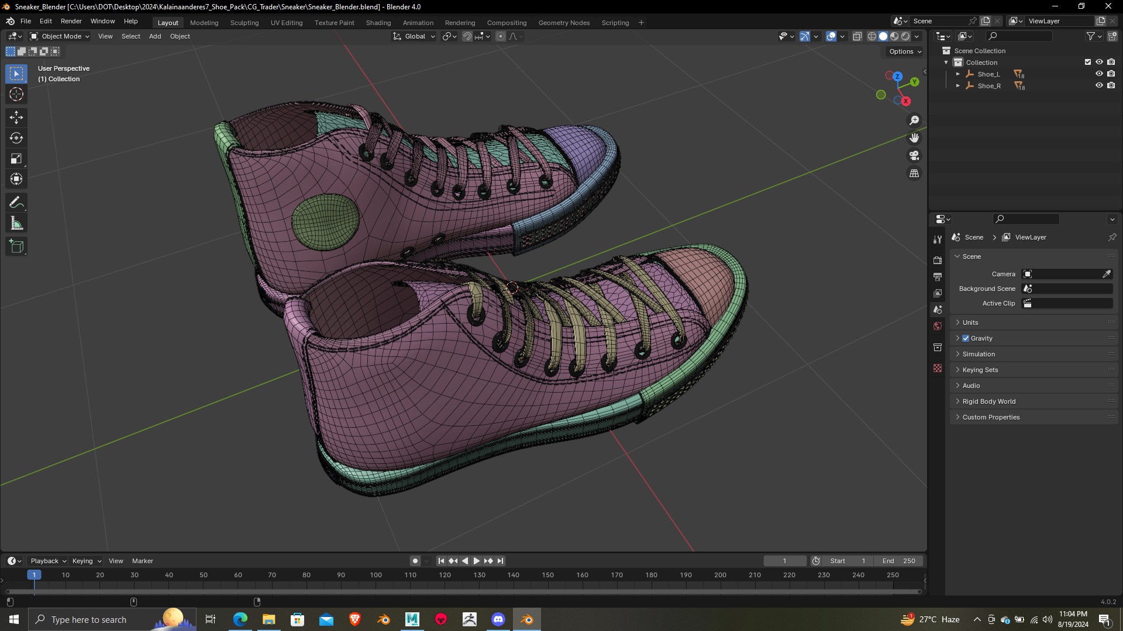Open the Render properties tab
Screen dimensions: 1123x631
click(938, 260)
